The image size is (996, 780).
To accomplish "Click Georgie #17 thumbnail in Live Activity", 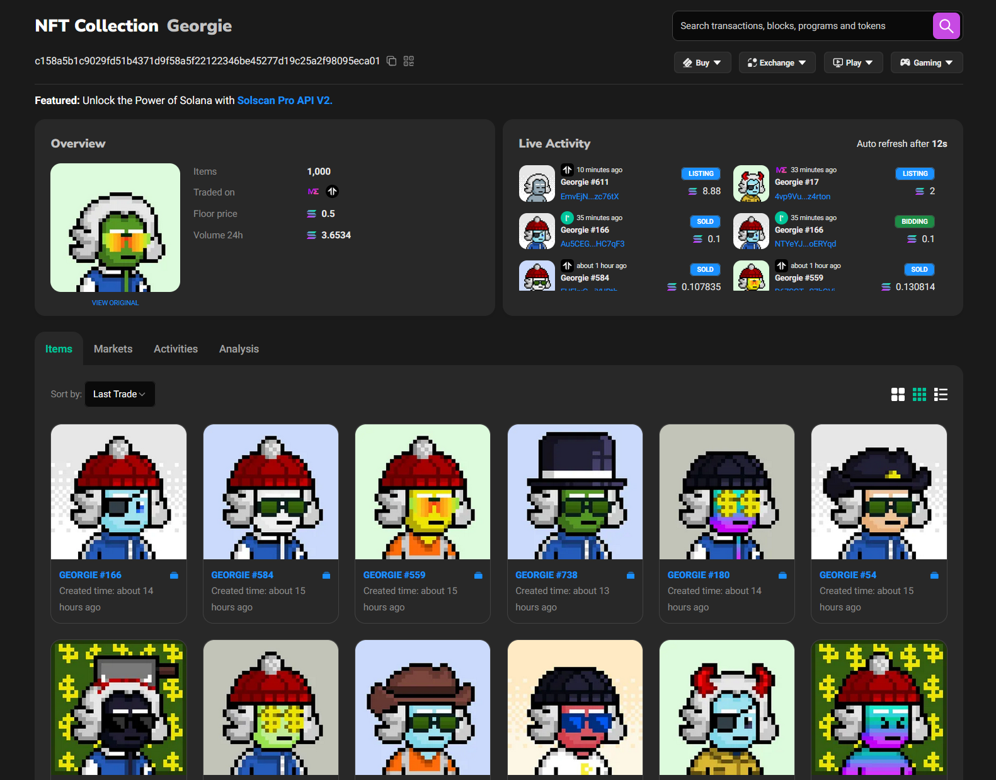I will [x=751, y=183].
